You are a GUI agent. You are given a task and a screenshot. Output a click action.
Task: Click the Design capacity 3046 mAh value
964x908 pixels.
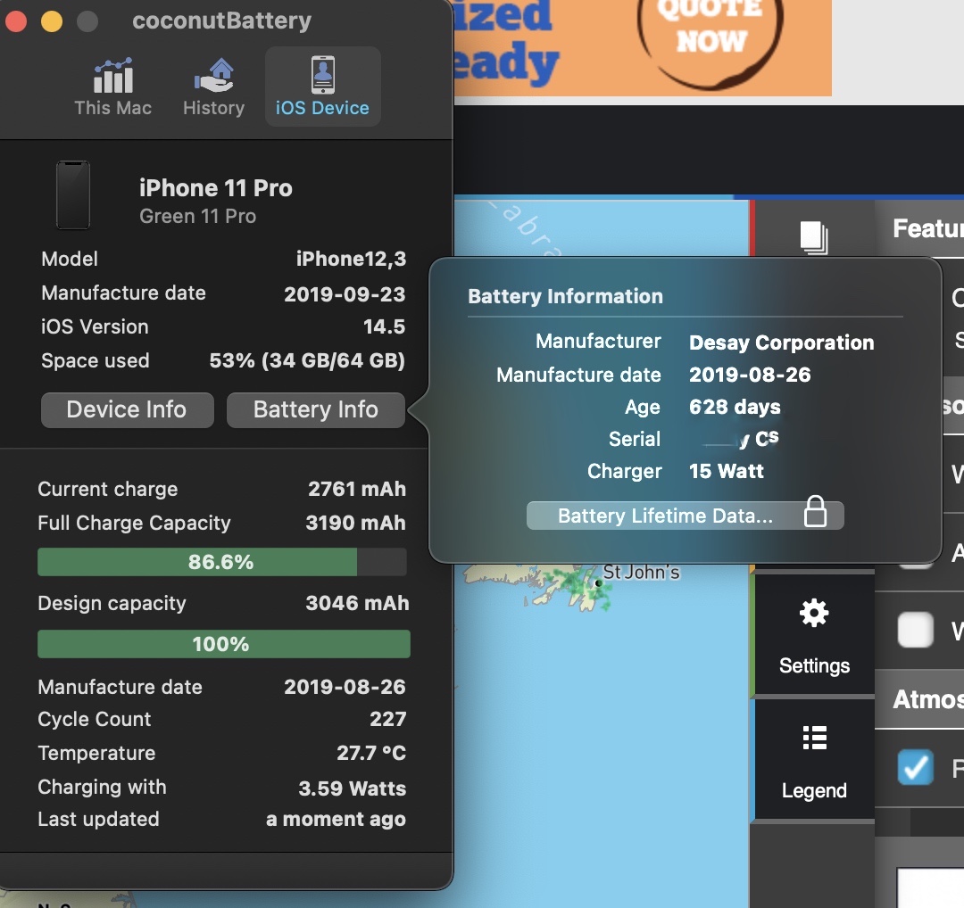click(357, 603)
